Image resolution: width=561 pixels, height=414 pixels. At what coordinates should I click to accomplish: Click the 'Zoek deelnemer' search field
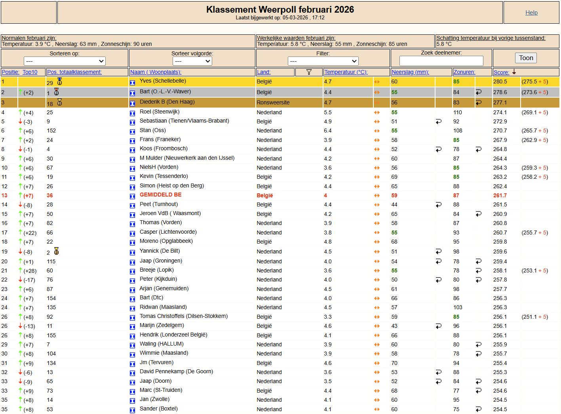(x=441, y=60)
